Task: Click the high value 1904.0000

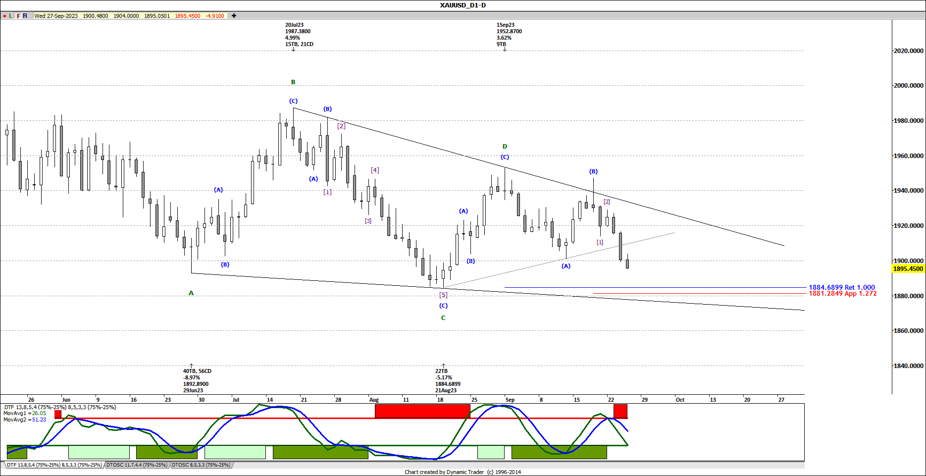Action: point(126,16)
